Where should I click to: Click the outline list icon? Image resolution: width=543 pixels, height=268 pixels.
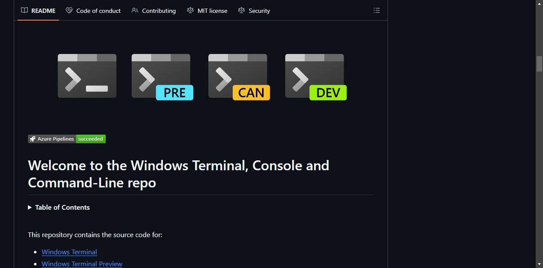[x=377, y=11]
